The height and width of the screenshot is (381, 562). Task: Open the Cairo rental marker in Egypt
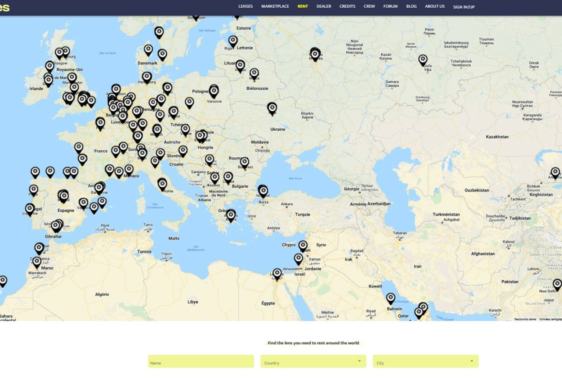click(277, 274)
